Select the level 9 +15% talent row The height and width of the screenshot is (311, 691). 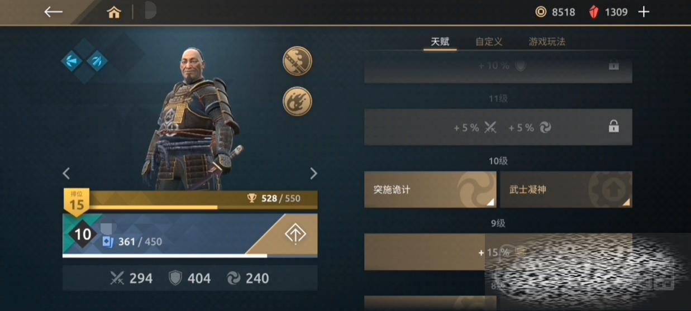(498, 252)
